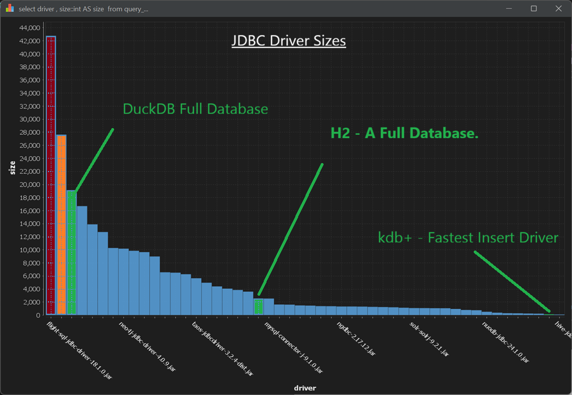Click the tall green DuckDB bar
Viewport: 572px width, 395px height.
pyautogui.click(x=71, y=252)
